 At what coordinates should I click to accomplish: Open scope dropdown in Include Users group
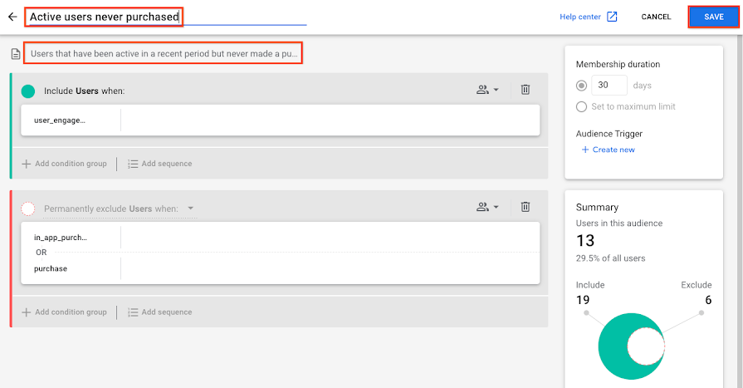(x=487, y=90)
